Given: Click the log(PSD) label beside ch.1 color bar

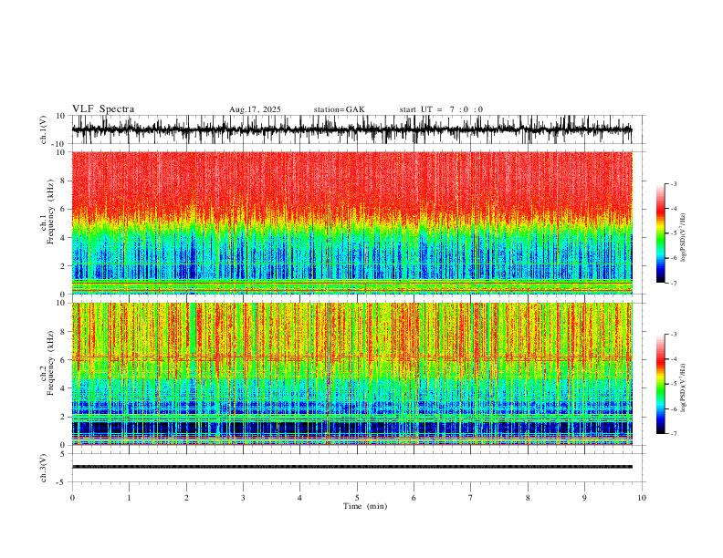Looking at the screenshot, I should 684,238.
